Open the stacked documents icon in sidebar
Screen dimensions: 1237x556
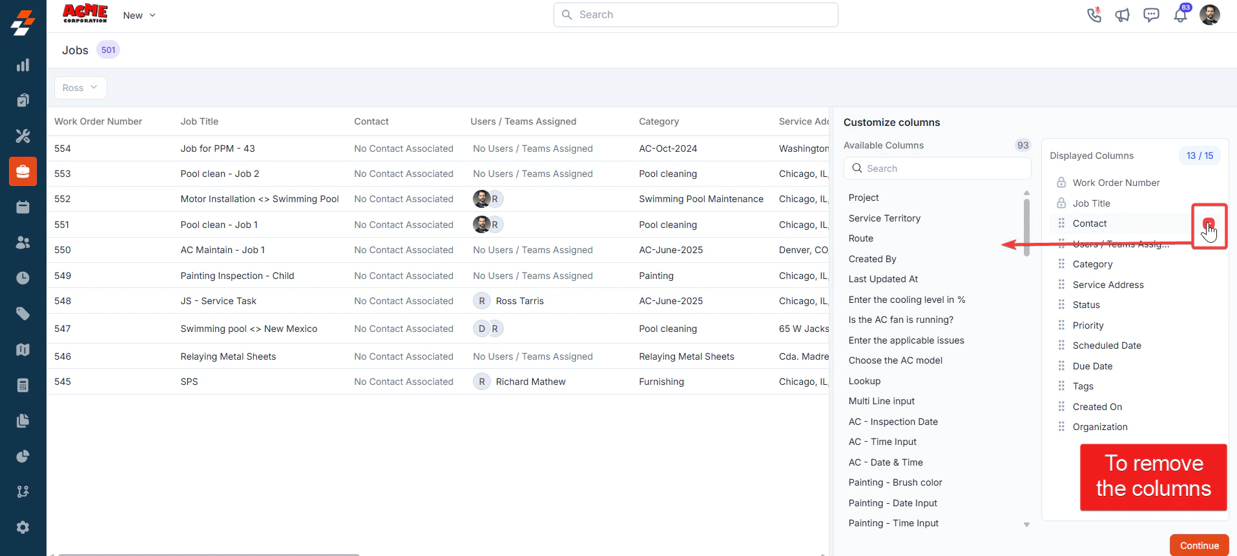[23, 421]
